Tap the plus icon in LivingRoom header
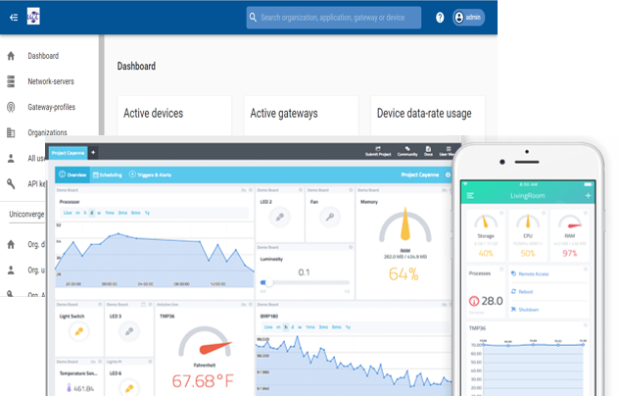This screenshot has height=396, width=619. tap(588, 195)
